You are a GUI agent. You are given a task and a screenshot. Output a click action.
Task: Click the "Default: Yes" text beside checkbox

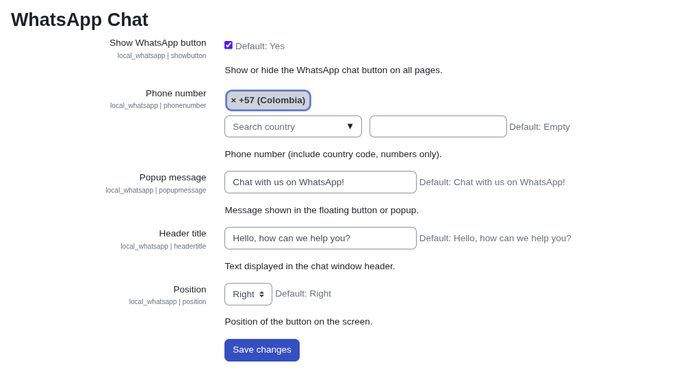(x=260, y=46)
